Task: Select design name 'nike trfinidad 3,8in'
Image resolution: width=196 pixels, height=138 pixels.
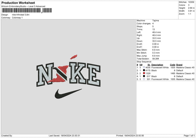Action: click(x=21, y=15)
